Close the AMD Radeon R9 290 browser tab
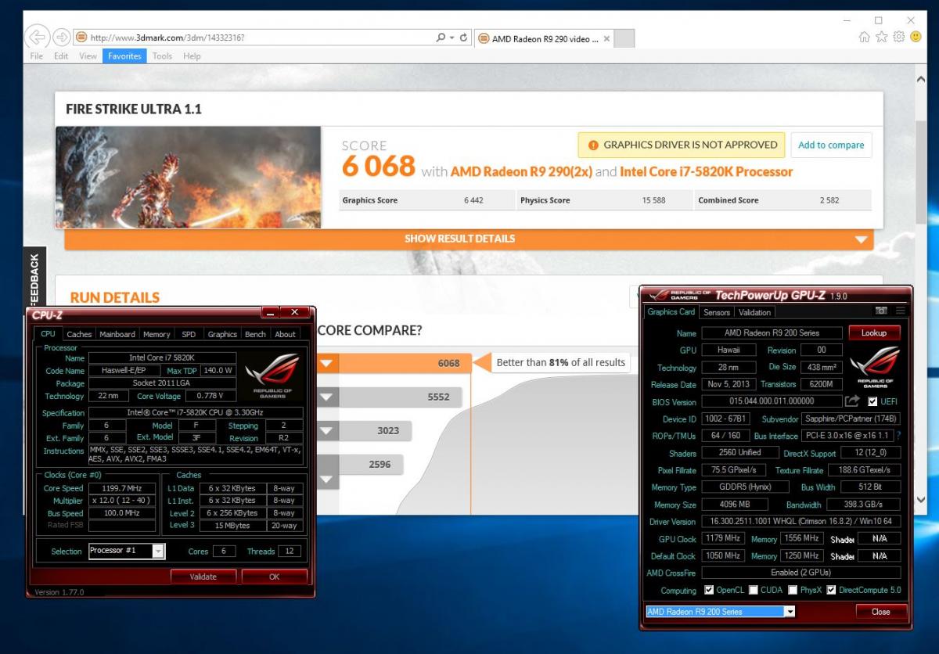939x654 pixels. tap(607, 38)
